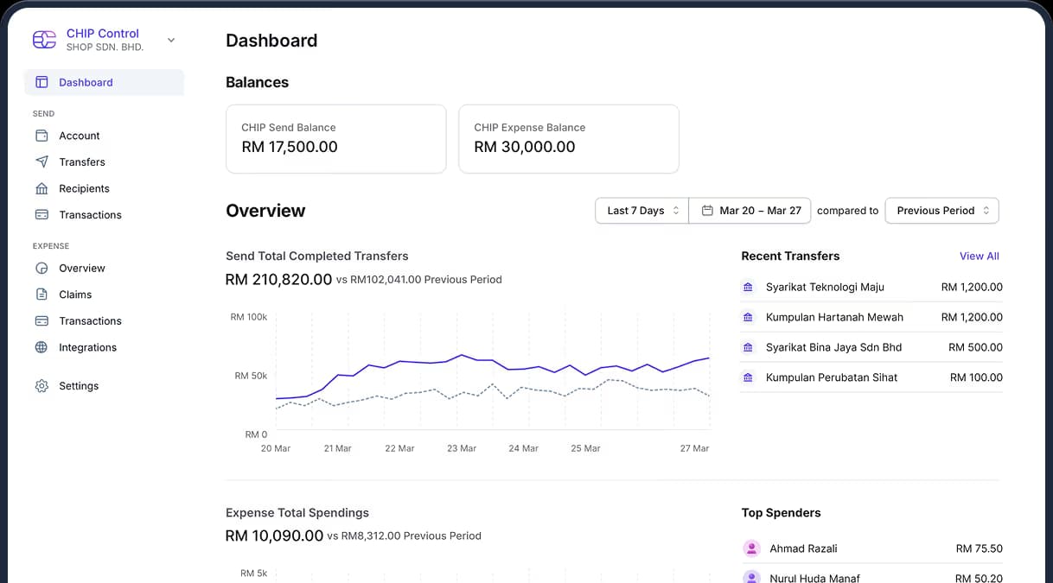Click Nurul Huda Manaf's avatar icon
Viewport: 1053px width, 583px height.
point(751,578)
